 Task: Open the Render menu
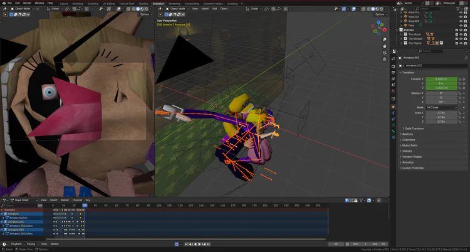[x=28, y=3]
